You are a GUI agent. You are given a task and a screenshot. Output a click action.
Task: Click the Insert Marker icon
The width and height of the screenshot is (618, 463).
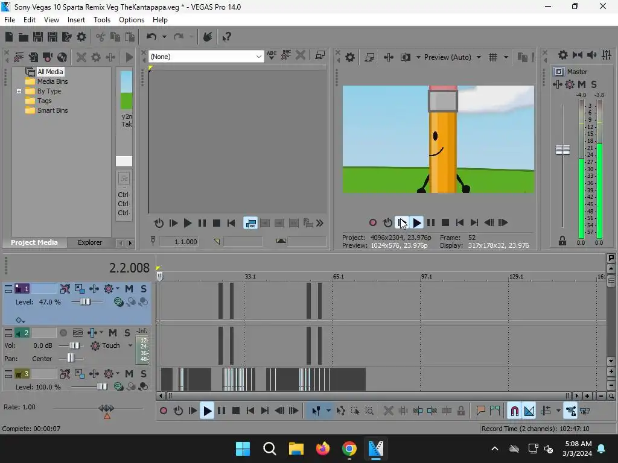[x=480, y=411]
